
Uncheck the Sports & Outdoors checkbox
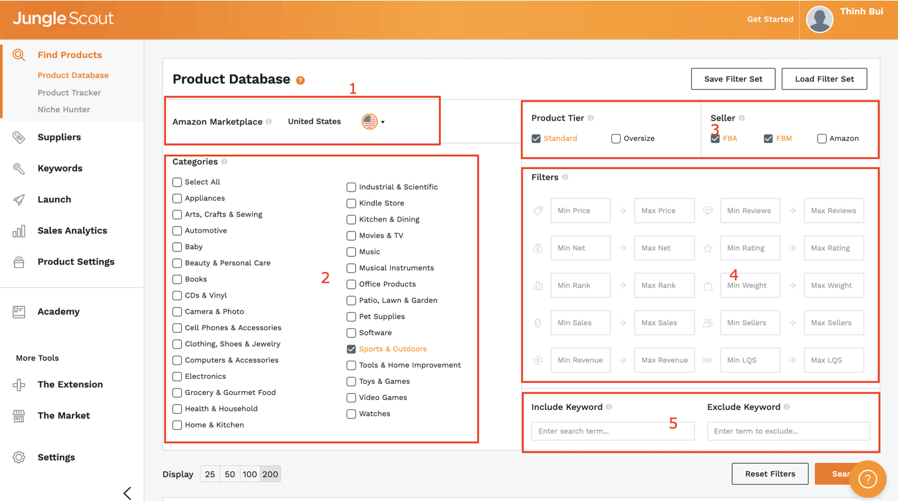click(352, 349)
